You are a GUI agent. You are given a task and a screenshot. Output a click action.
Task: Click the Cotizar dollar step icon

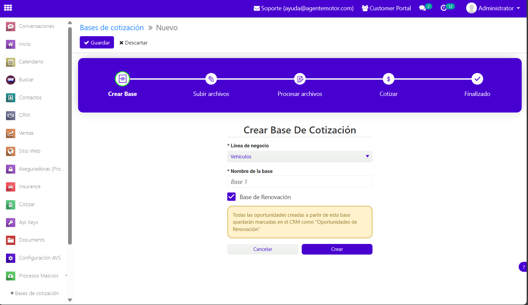tap(388, 79)
